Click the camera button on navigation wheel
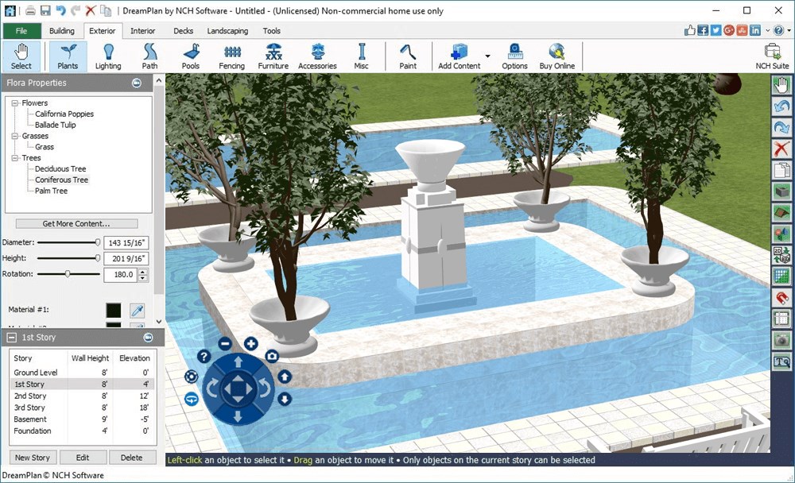795x483 pixels. [272, 357]
